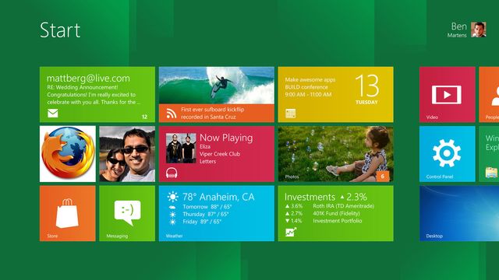Click the unread mail count 12
499x280 pixels.
point(144,117)
